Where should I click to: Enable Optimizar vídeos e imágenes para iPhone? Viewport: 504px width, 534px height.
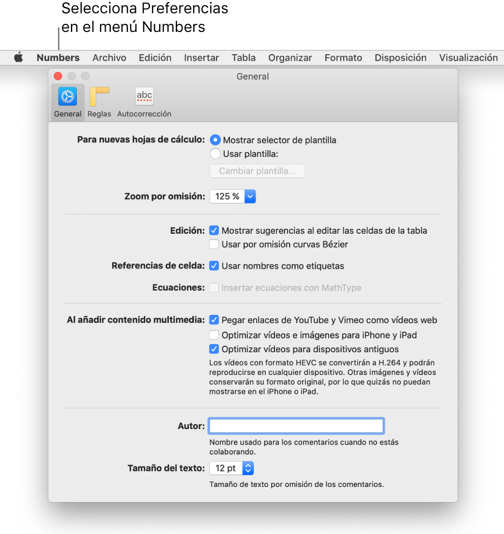coord(214,335)
